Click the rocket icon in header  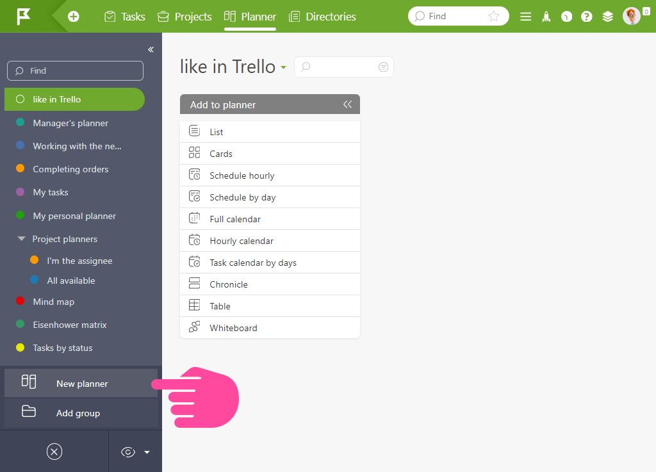click(546, 17)
